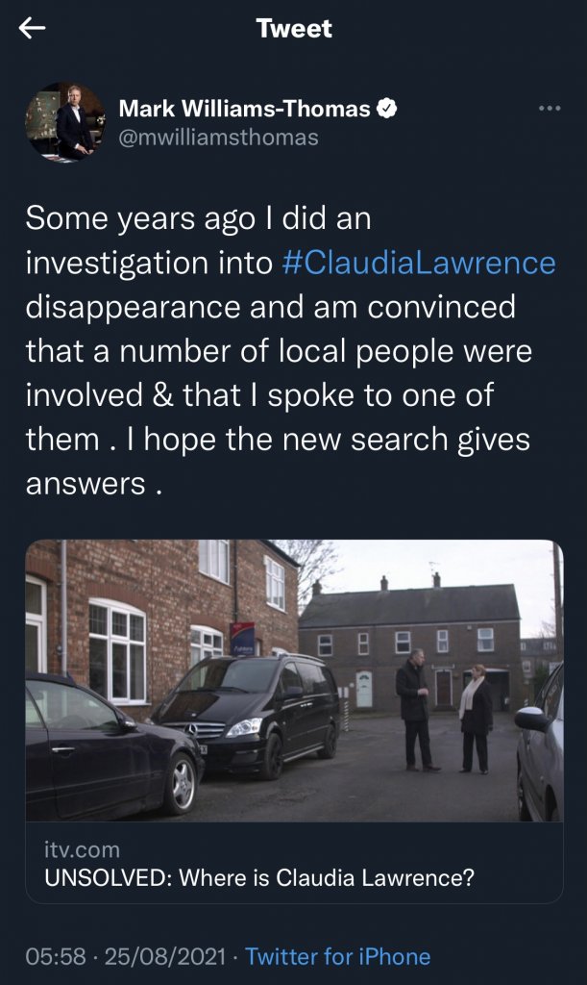Open the #ClaudiaLawrence hashtag
587x985 pixels.
420,263
